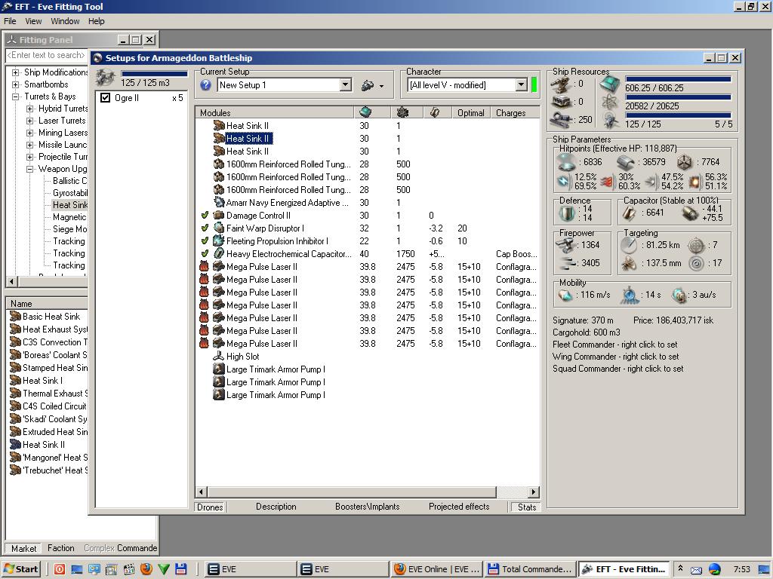Expand the Laser Turrets tree node
This screenshot has width=773, height=579.
29,121
